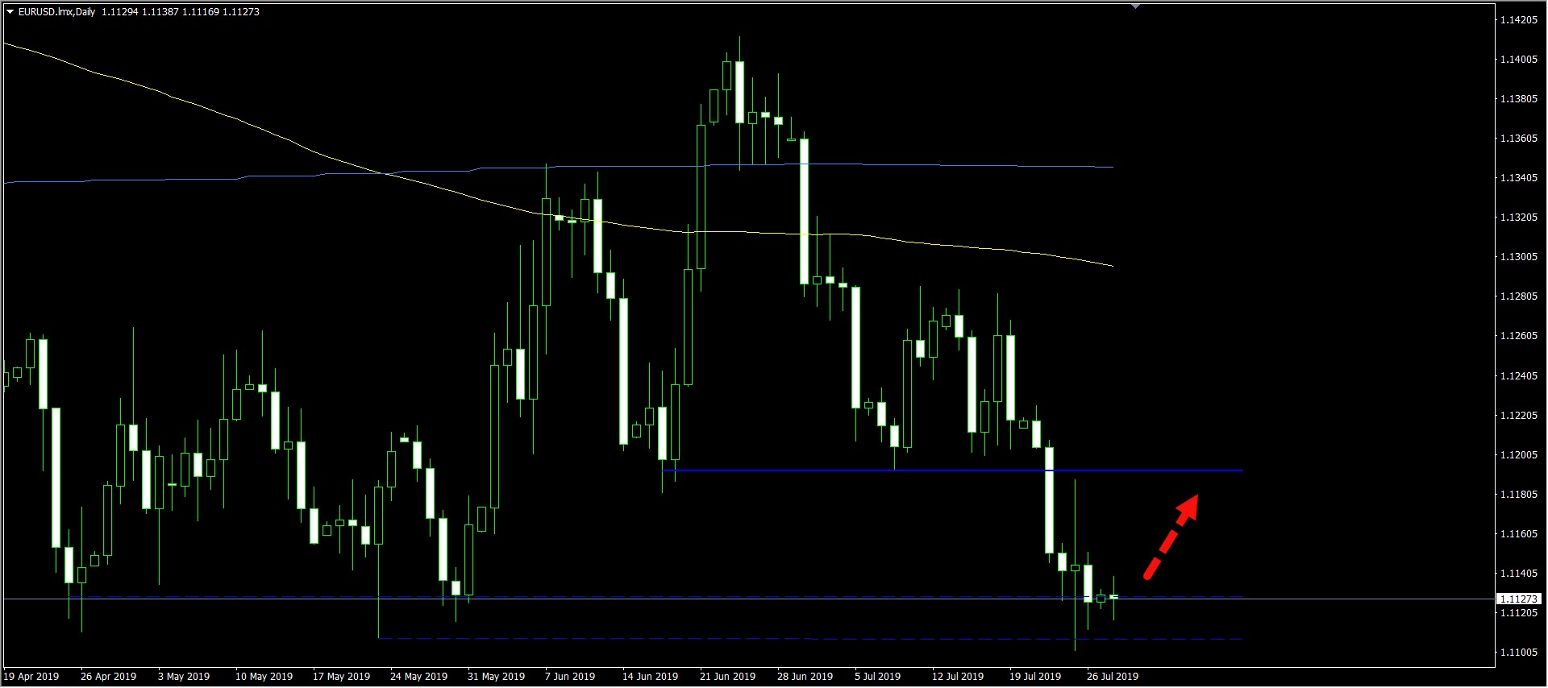Click the 3 May 2019 date label
Image resolution: width=1548 pixels, height=688 pixels.
click(x=184, y=677)
